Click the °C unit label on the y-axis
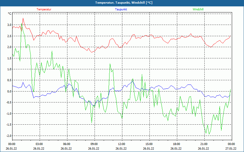The image size is (244, 152). click(x=10, y=14)
